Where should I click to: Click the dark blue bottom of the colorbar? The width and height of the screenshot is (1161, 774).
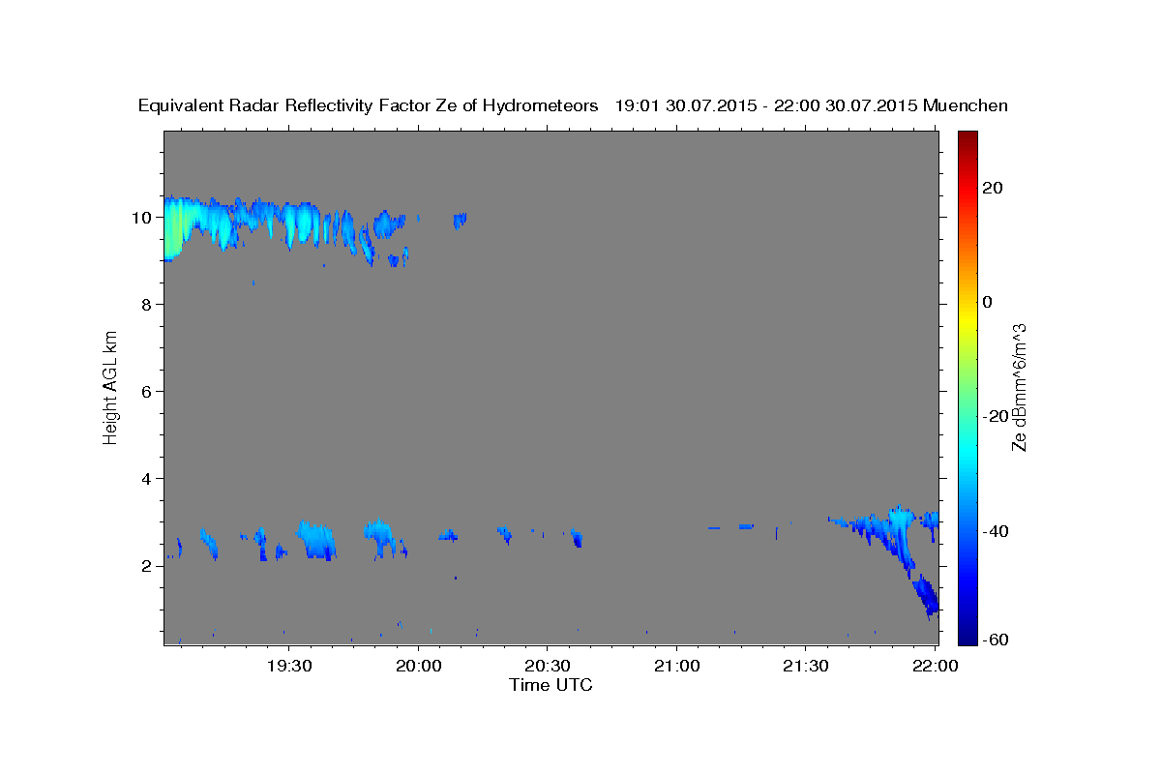coord(967,637)
